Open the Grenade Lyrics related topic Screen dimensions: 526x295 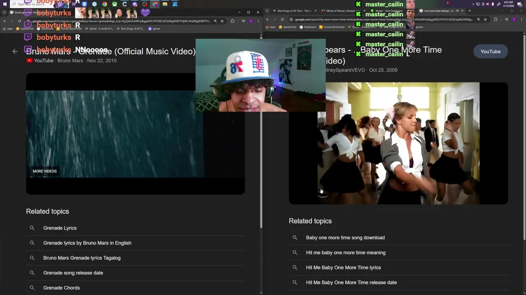pos(60,228)
